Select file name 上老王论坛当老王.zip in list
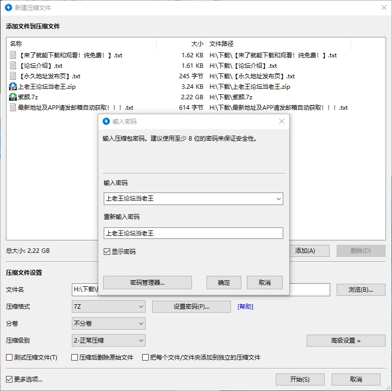The width and height of the screenshot is (392, 391). pos(47,86)
